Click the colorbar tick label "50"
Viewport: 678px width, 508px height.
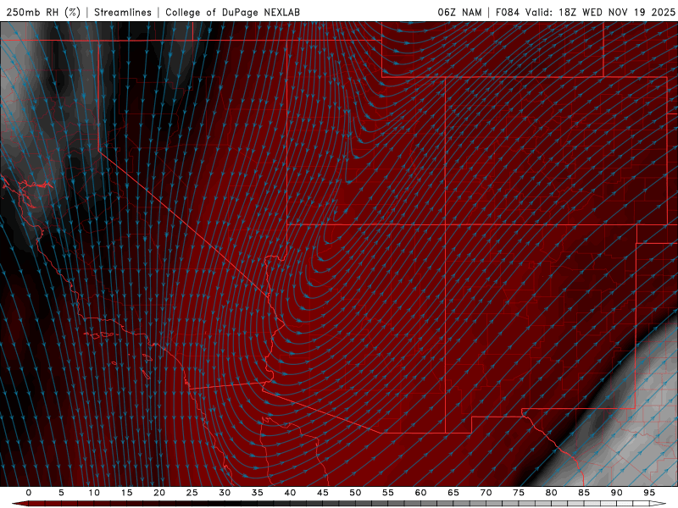point(355,493)
